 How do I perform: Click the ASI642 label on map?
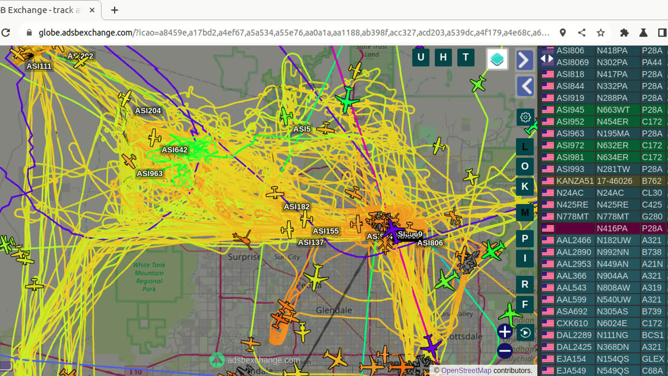click(174, 150)
